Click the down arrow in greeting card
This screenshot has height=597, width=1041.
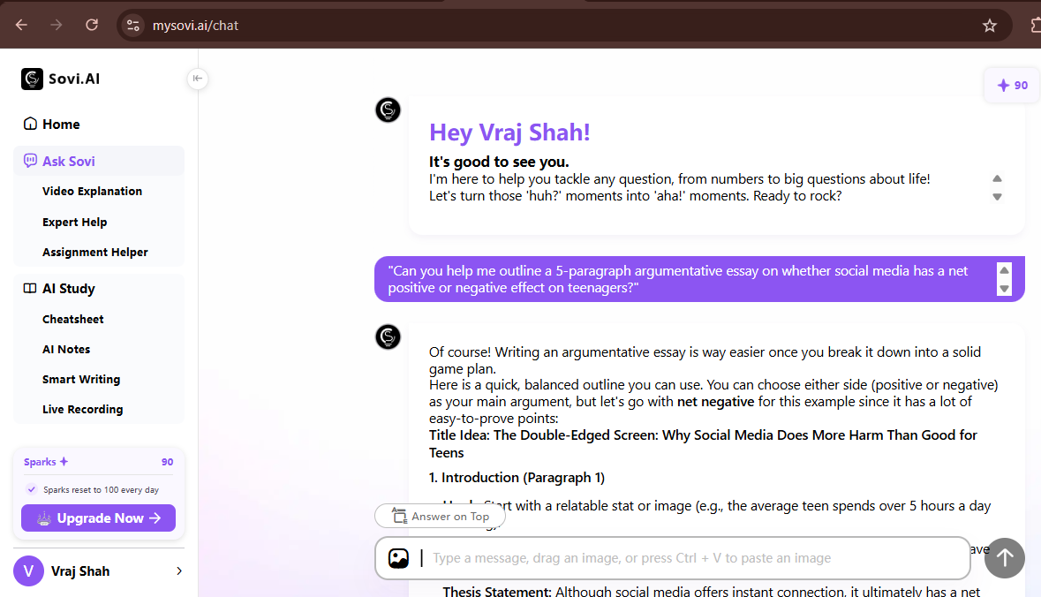997,197
